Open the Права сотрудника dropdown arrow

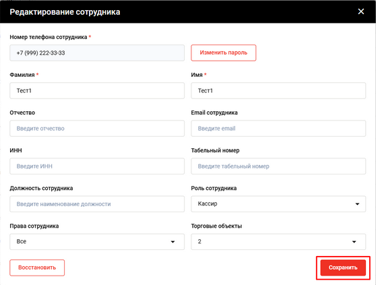click(x=173, y=242)
